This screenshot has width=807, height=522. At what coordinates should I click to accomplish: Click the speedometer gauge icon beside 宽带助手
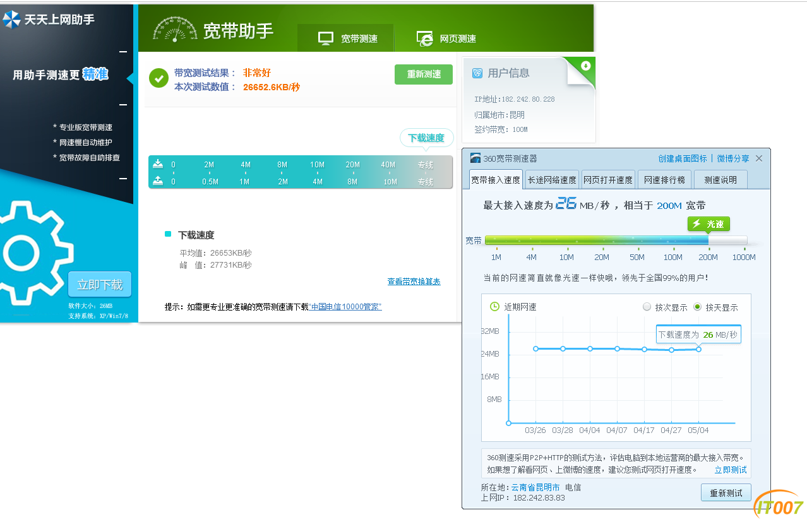click(175, 29)
